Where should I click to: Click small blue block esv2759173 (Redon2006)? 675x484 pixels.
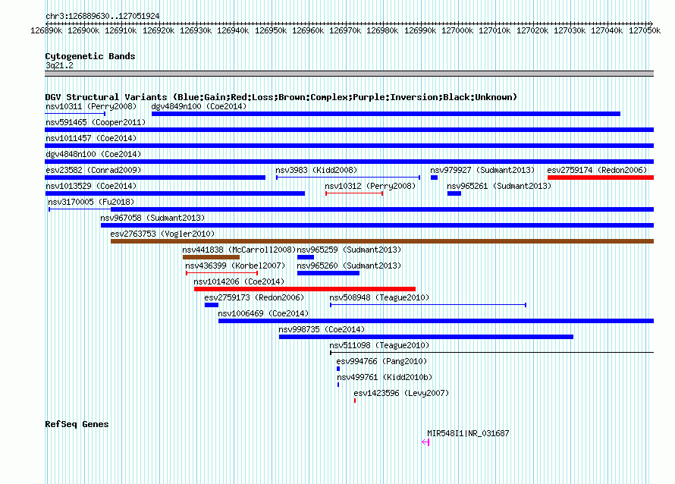212,305
